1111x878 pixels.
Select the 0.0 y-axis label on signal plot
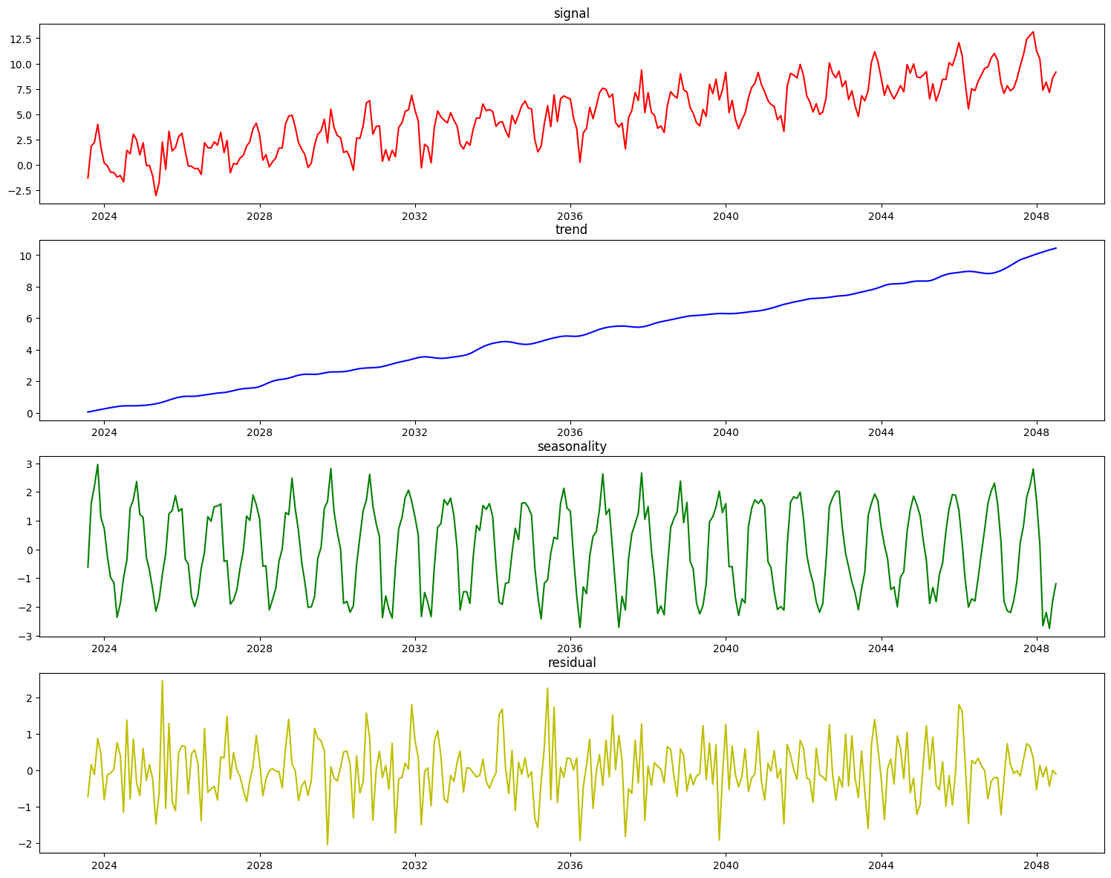coord(23,165)
